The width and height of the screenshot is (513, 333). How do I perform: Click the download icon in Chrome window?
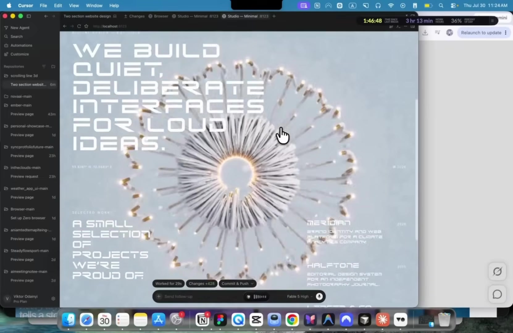click(x=425, y=33)
